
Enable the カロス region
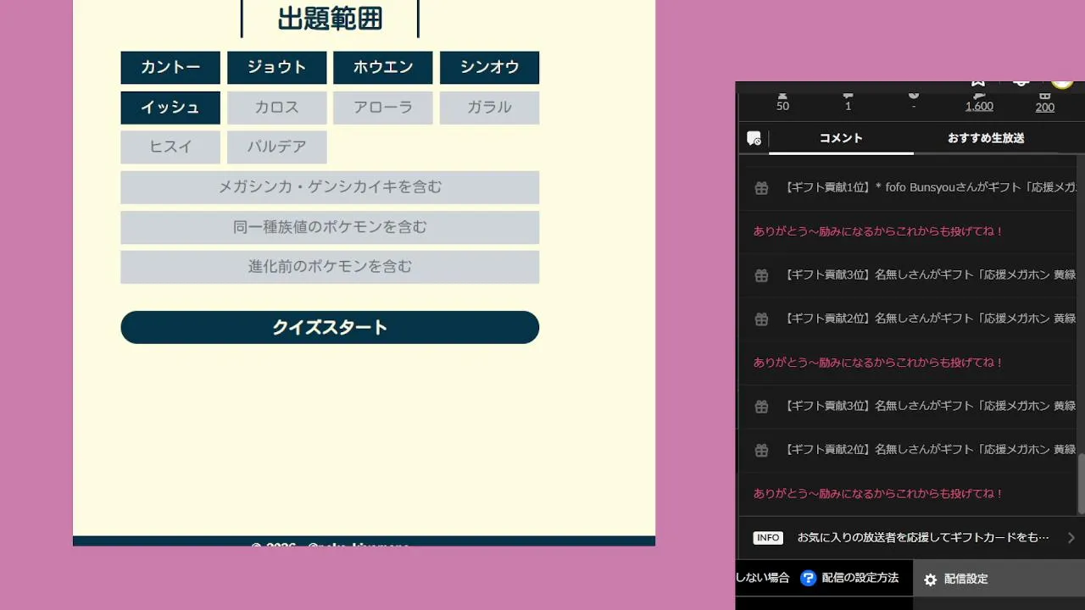click(x=276, y=108)
